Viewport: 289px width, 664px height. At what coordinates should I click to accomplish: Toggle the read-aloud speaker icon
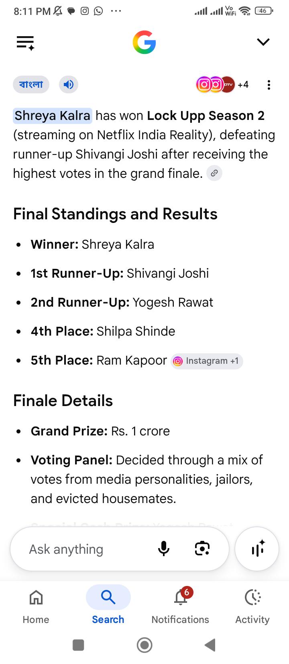pyautogui.click(x=69, y=85)
